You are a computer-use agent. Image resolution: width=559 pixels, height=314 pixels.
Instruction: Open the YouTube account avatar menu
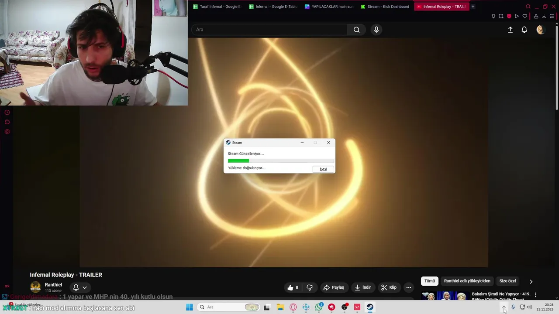click(541, 30)
